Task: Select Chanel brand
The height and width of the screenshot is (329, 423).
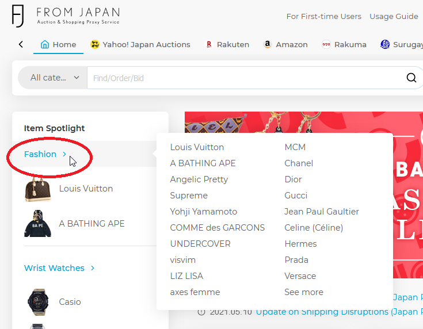Action: pyautogui.click(x=299, y=163)
